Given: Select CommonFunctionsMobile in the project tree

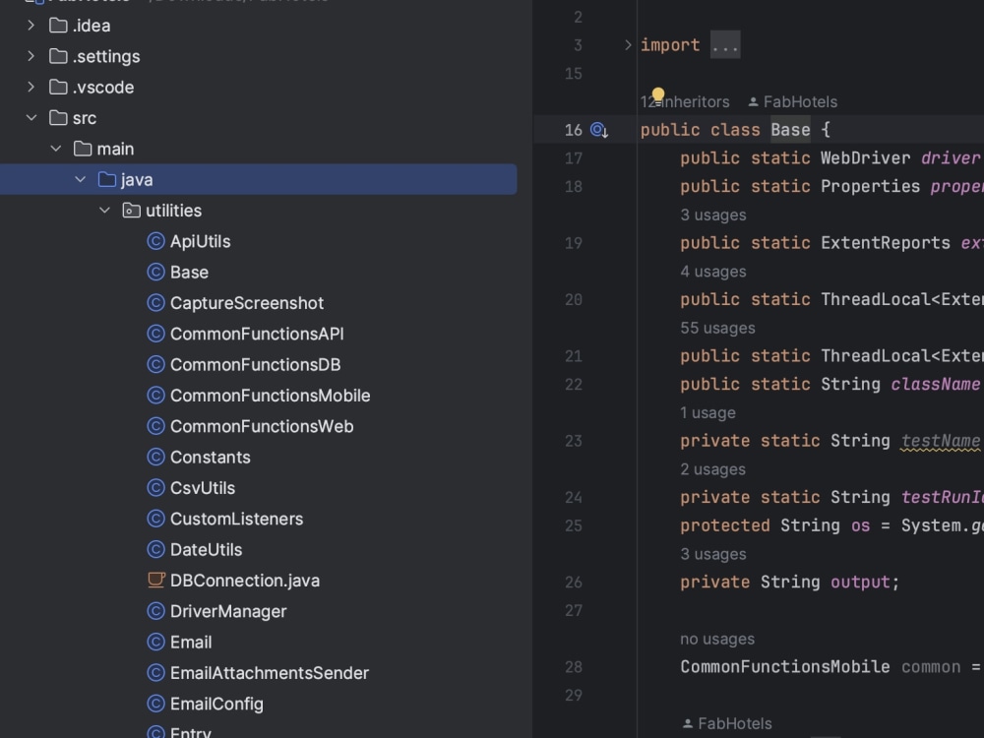Looking at the screenshot, I should (271, 395).
